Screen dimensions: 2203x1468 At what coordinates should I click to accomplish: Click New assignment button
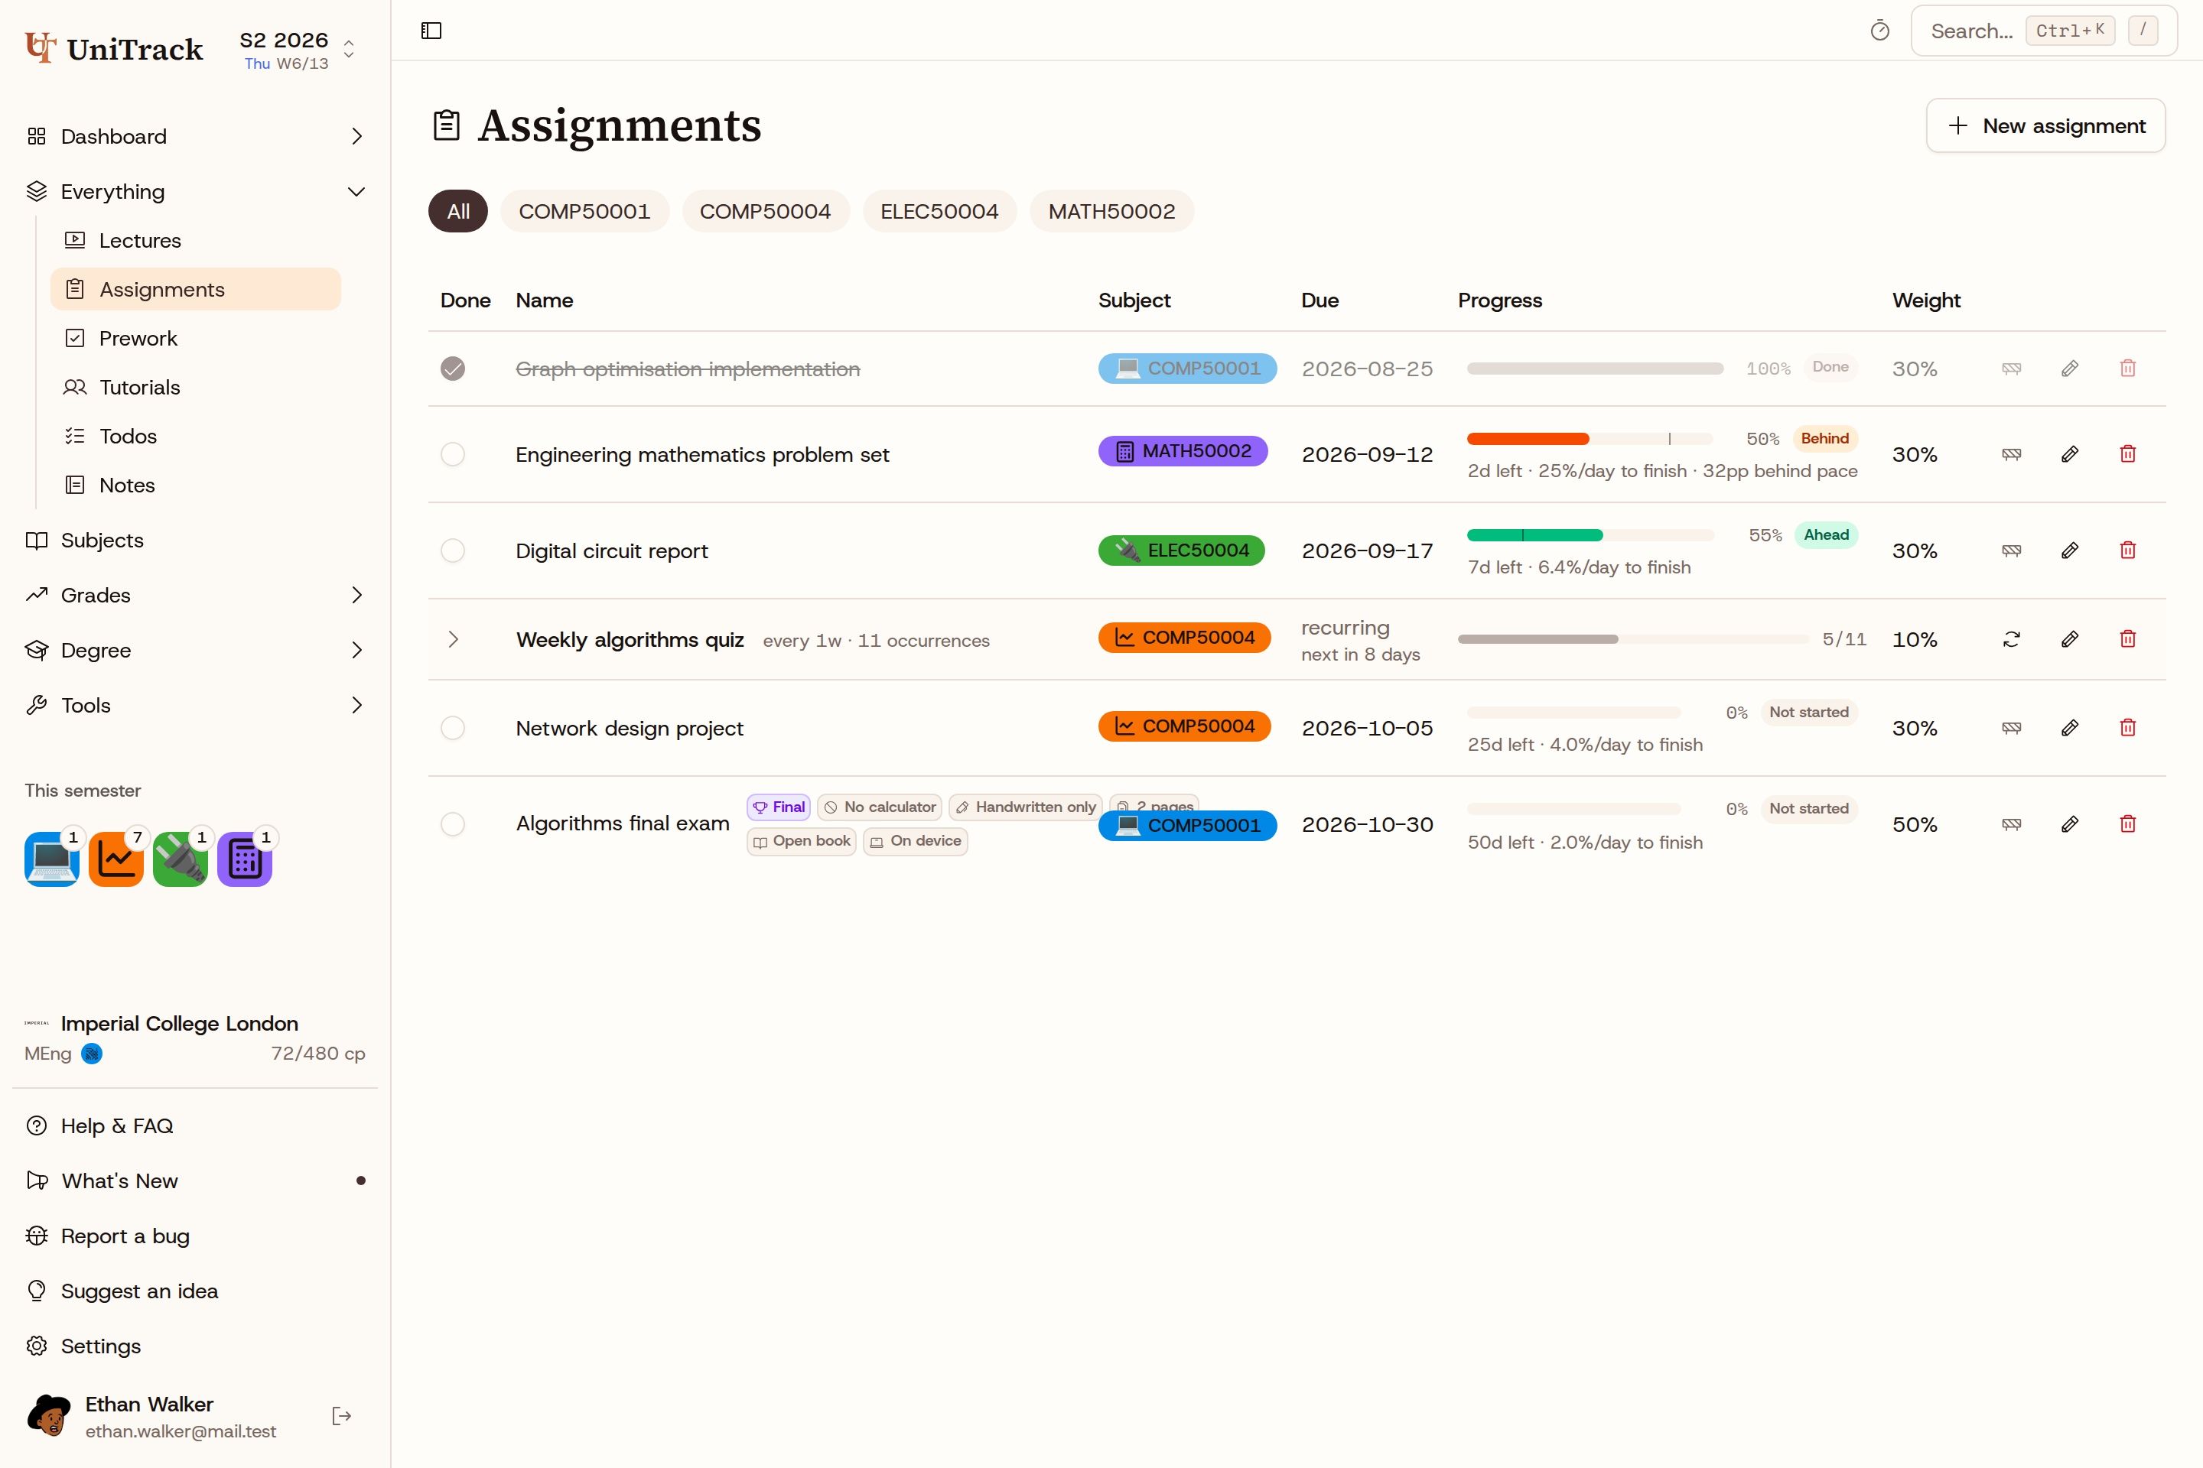(x=2045, y=125)
